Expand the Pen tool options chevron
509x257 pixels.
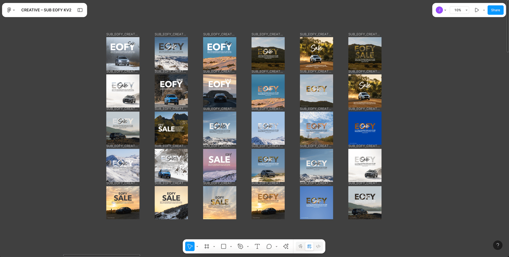(248, 246)
